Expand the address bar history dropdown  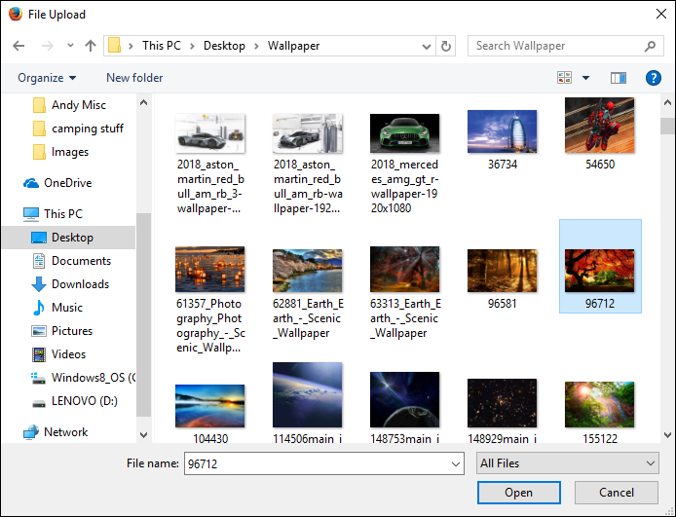pos(427,46)
